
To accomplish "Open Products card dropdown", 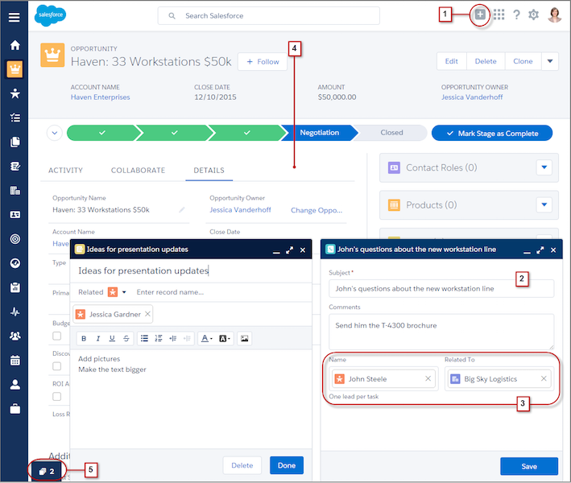I will pyautogui.click(x=544, y=204).
